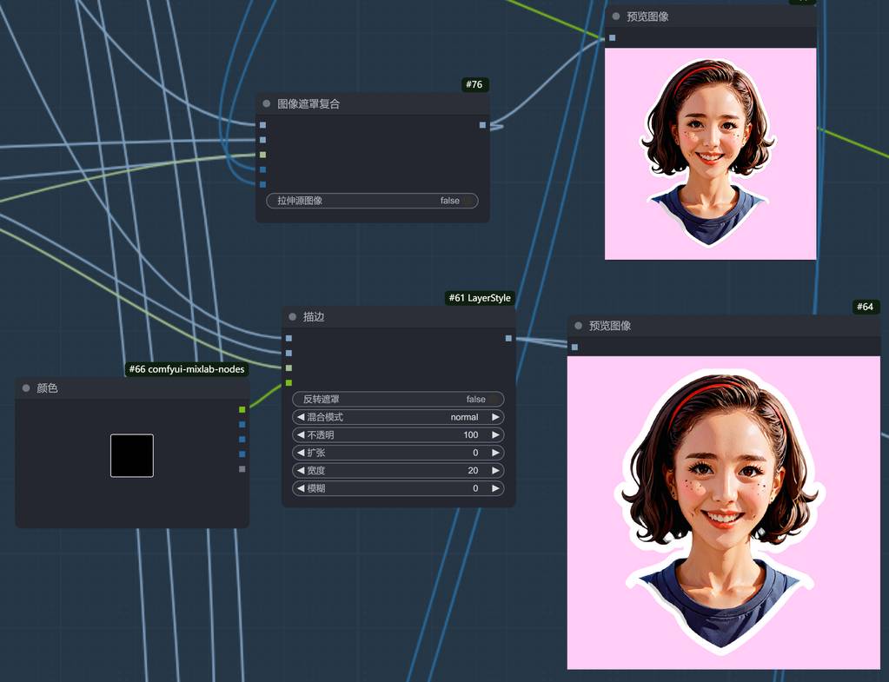The width and height of the screenshot is (889, 682).
Task: Click the collapse dot on the 颜色 node
Action: click(26, 388)
